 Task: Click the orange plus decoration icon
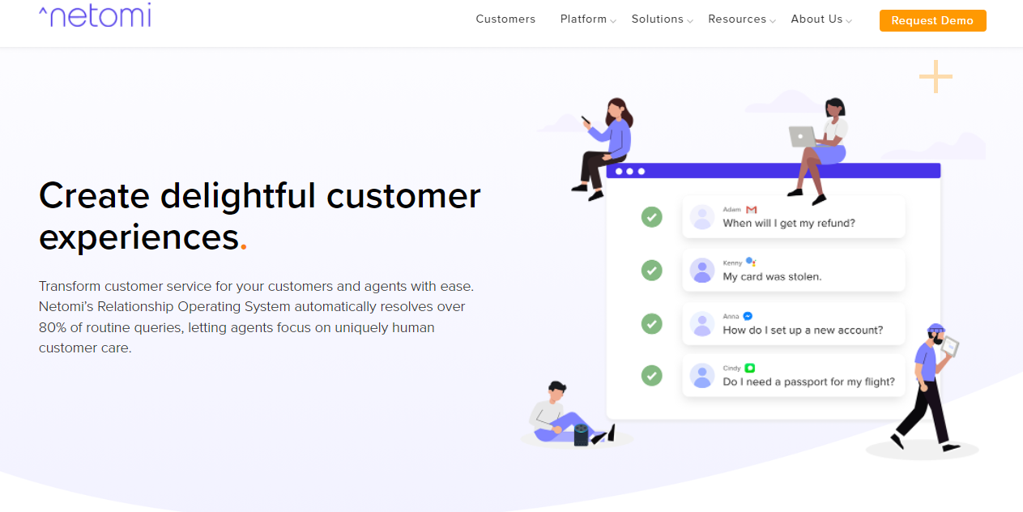[x=936, y=77]
